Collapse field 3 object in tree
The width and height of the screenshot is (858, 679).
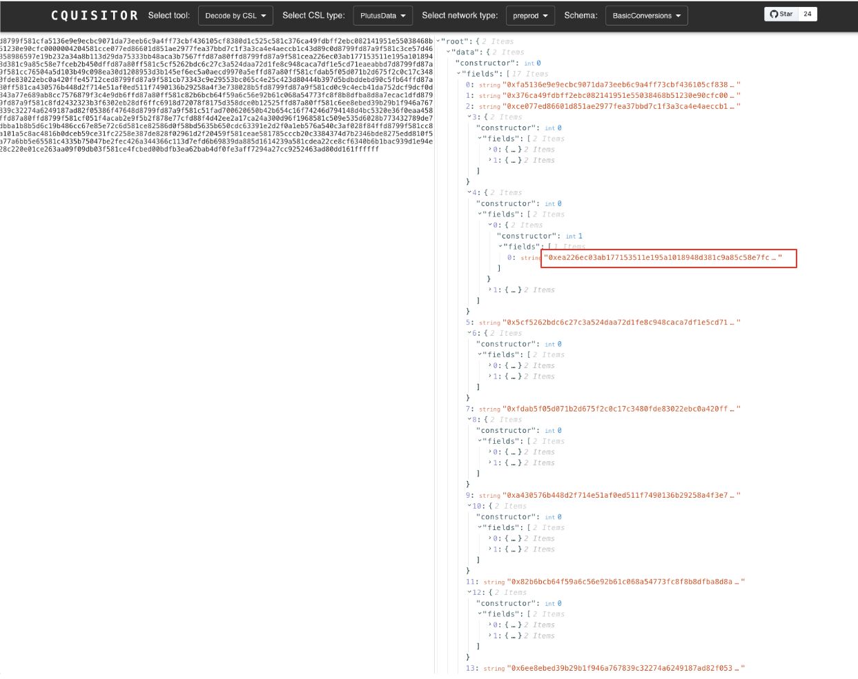469,117
